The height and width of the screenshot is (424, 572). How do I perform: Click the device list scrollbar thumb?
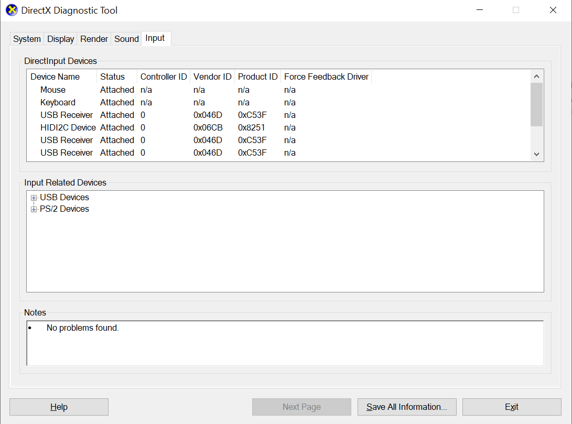[536, 104]
